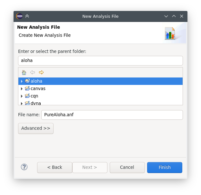Click the Finish button
201x195 pixels.
(165, 168)
